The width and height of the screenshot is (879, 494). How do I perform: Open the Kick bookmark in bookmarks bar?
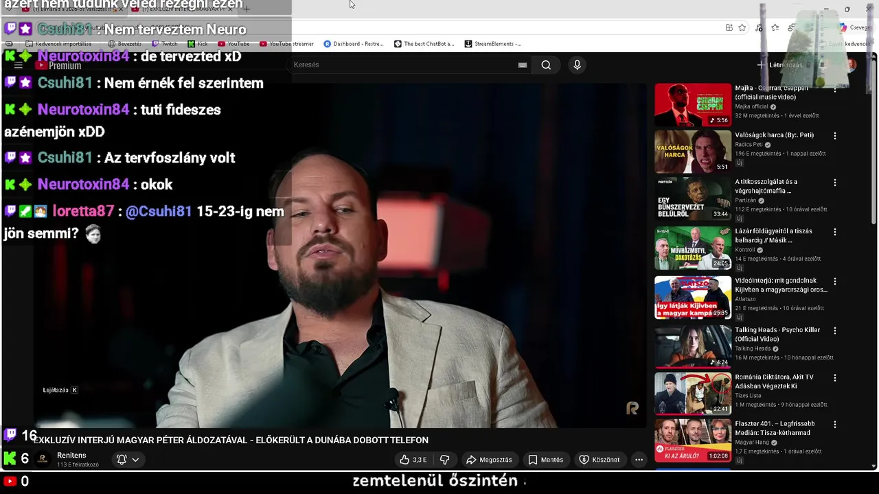tap(198, 44)
